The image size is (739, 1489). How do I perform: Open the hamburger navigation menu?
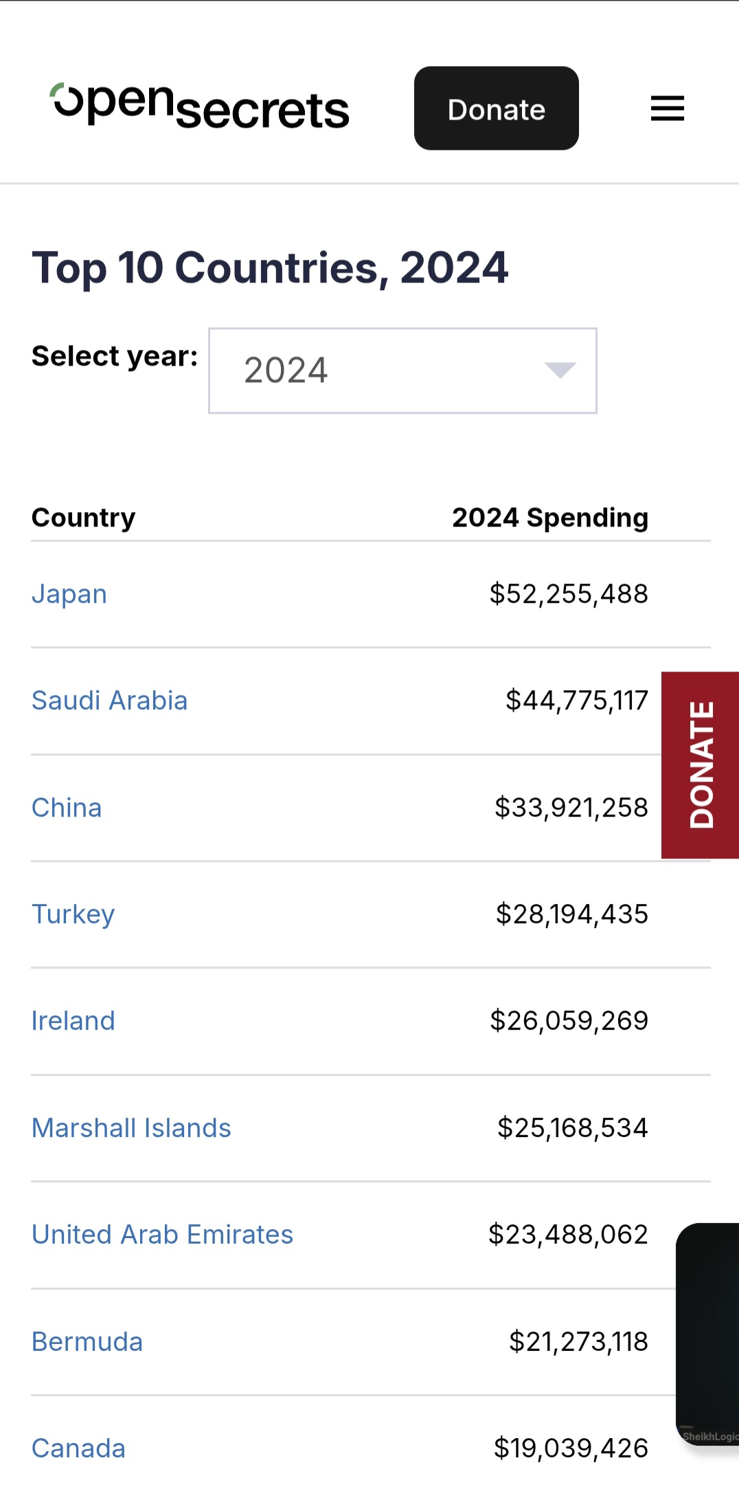click(667, 109)
